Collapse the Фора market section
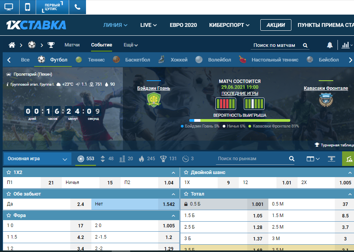The width and height of the screenshot is (354, 252). tap(174, 216)
